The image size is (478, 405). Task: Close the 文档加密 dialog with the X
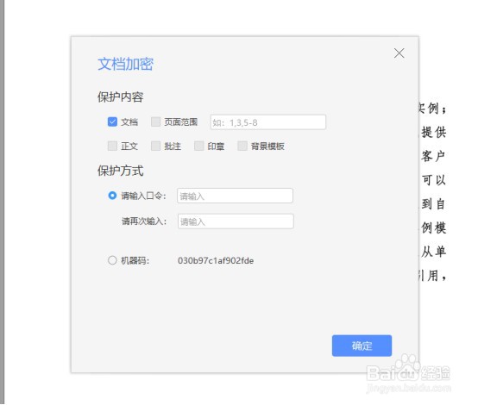tap(399, 53)
